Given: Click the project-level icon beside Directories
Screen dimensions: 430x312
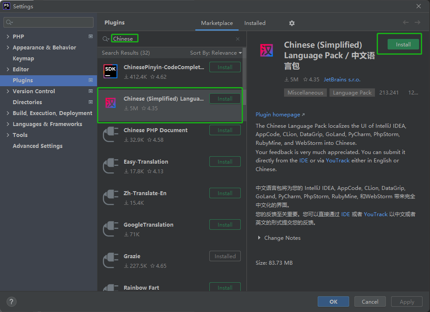Looking at the screenshot, I should (x=90, y=102).
